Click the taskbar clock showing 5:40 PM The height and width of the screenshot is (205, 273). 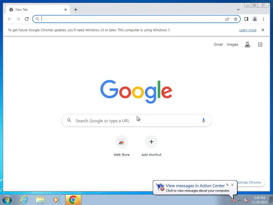[x=259, y=200]
